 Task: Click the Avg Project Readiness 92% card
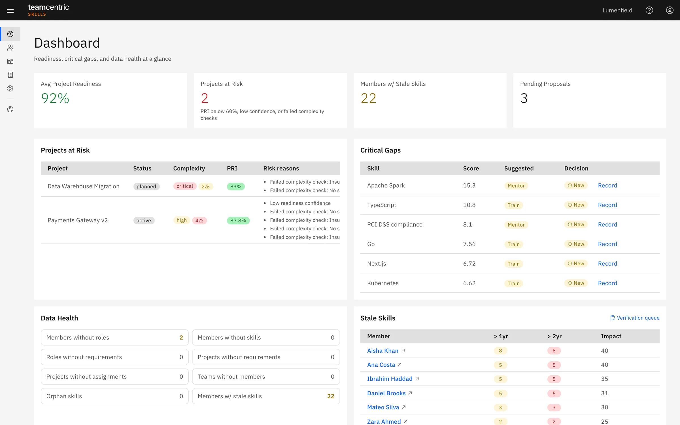click(110, 101)
